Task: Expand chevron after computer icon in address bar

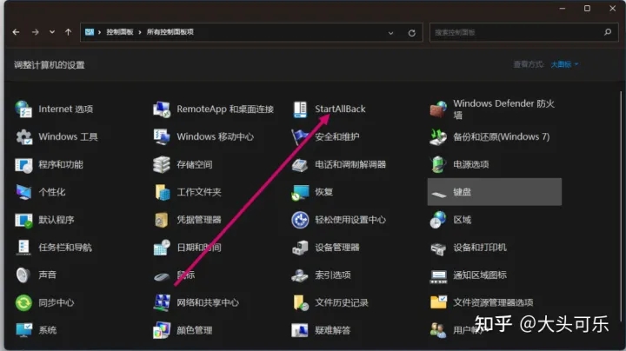Action: click(99, 32)
